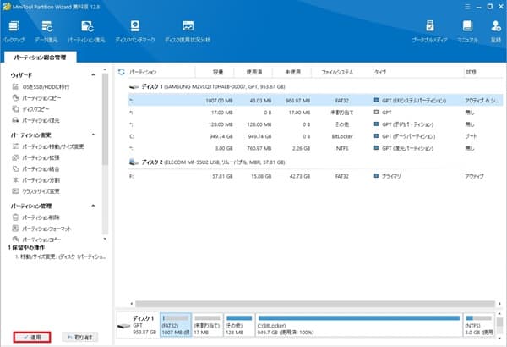Collapse the パーティション管理 section arrow
The image size is (507, 347).
[x=93, y=206]
